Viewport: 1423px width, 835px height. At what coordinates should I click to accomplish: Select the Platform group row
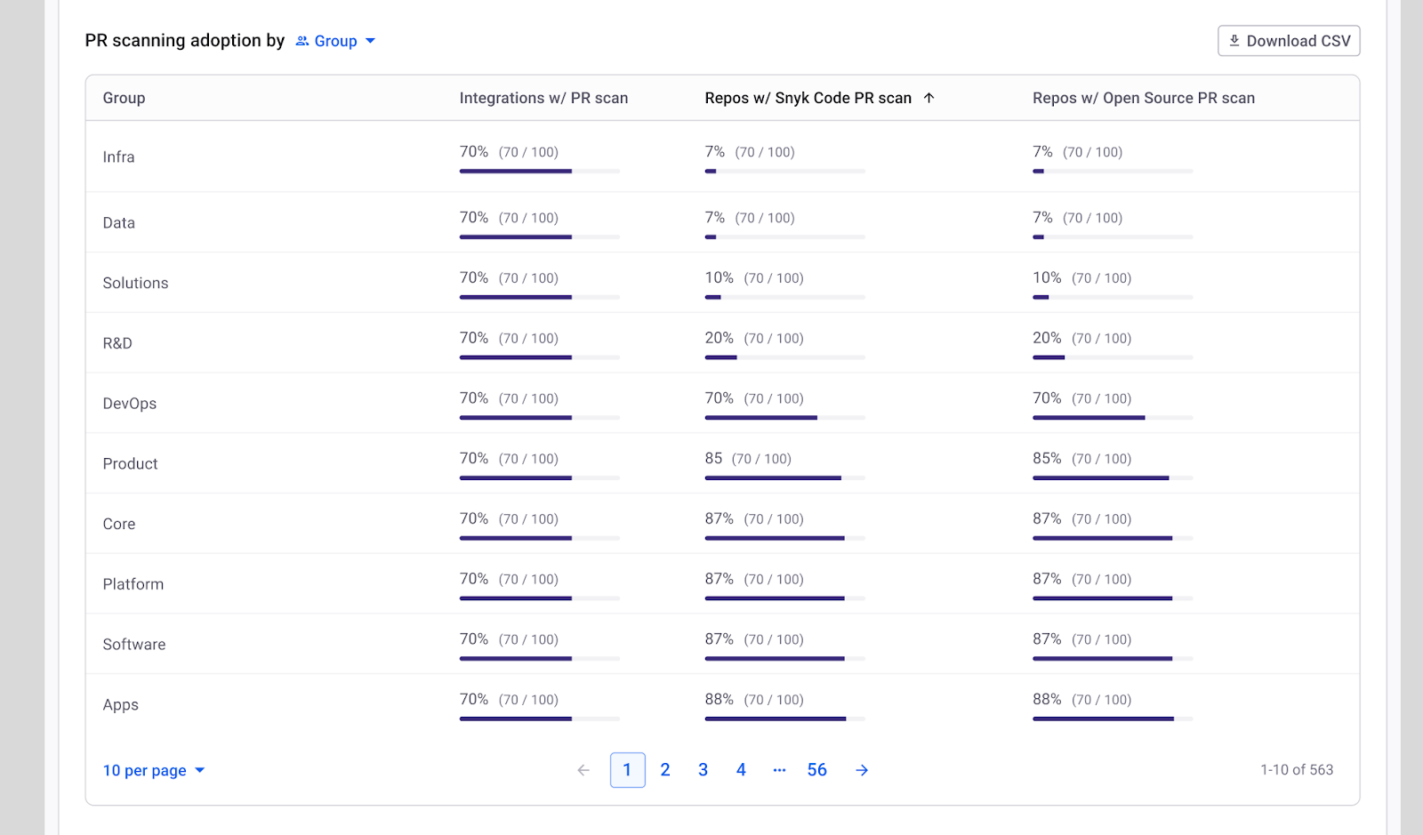coord(133,584)
